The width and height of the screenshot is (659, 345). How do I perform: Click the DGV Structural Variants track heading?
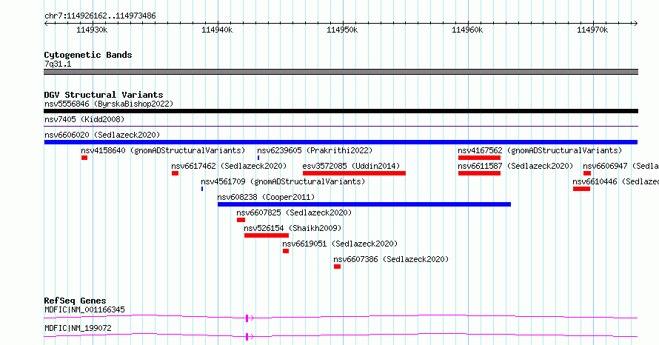coord(104,95)
